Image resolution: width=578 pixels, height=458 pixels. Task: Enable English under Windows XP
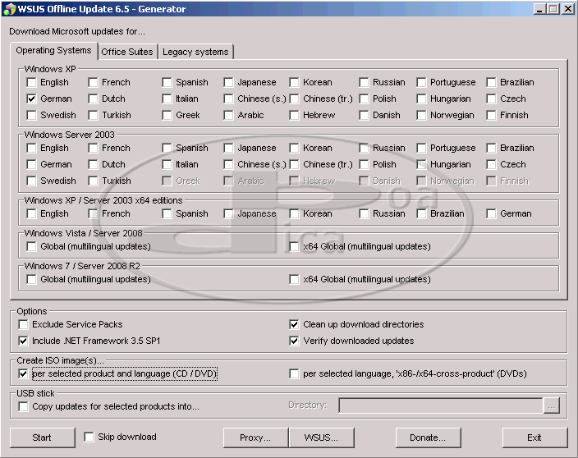(31, 82)
